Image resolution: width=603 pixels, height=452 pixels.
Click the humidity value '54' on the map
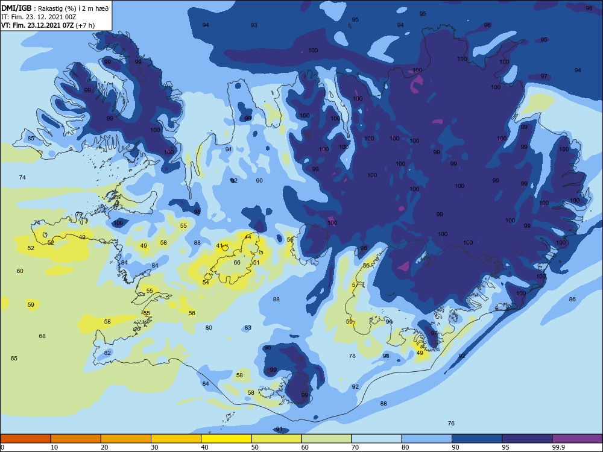coord(206,283)
